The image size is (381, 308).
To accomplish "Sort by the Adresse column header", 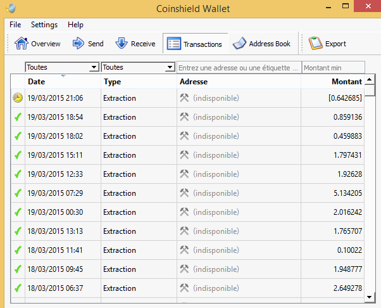I will [x=239, y=82].
